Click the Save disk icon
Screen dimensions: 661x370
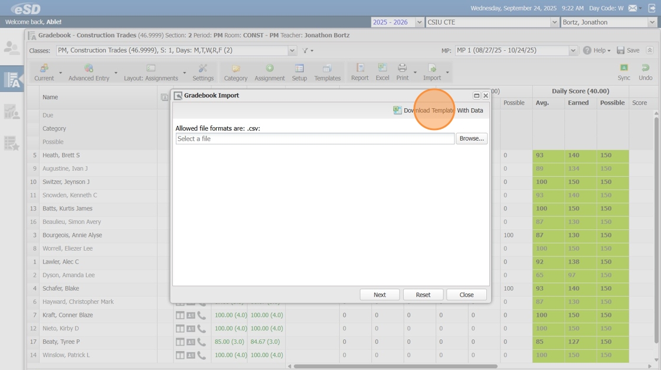(x=621, y=51)
